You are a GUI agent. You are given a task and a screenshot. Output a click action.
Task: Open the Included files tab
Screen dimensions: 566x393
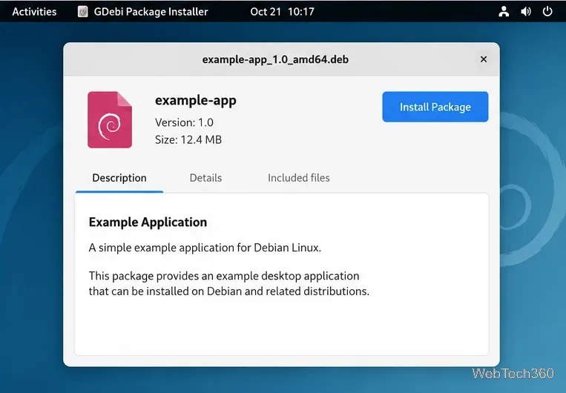(x=298, y=177)
